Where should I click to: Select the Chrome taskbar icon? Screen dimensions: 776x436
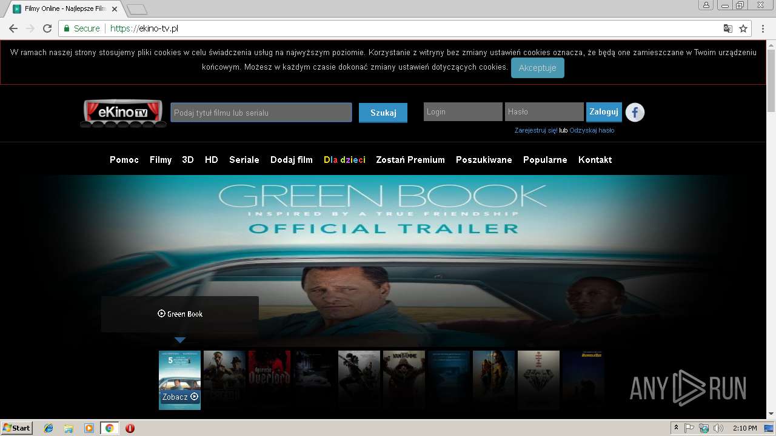coord(109,428)
